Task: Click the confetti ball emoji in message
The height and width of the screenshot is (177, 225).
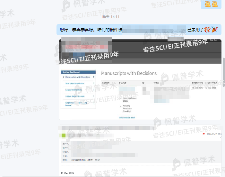Action: 207,30
